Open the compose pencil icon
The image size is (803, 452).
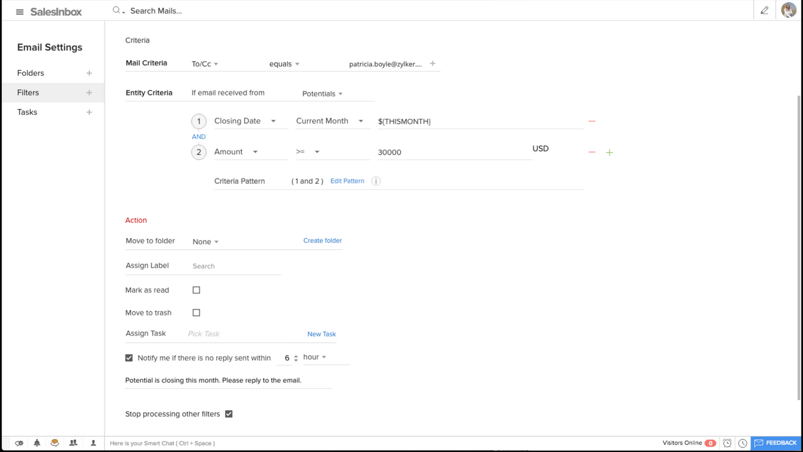pyautogui.click(x=764, y=10)
